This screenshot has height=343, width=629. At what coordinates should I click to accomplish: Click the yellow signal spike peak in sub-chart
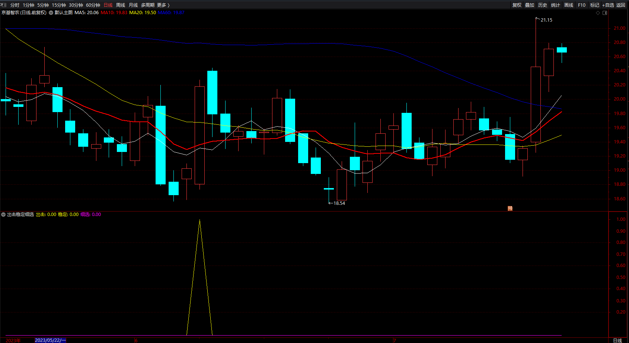click(x=200, y=220)
